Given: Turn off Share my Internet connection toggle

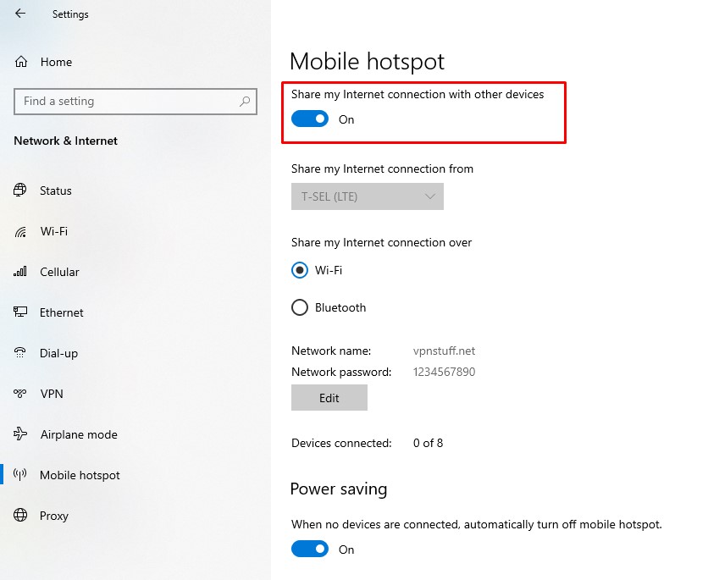Looking at the screenshot, I should (310, 119).
